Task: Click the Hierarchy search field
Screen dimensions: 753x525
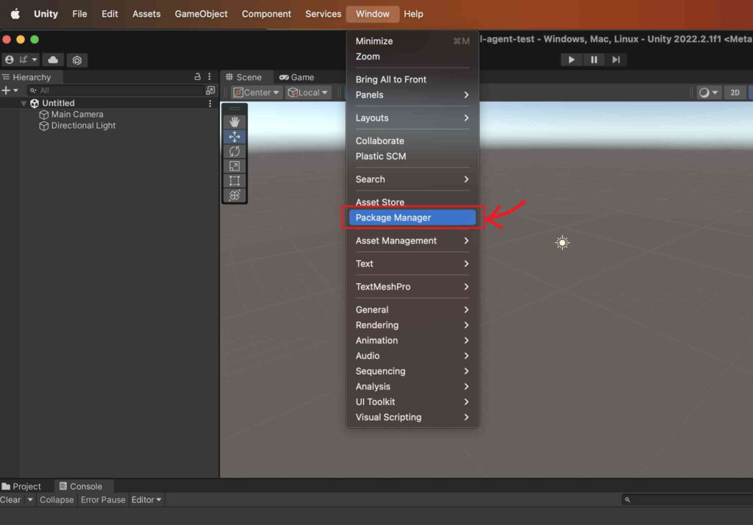Action: click(x=115, y=90)
